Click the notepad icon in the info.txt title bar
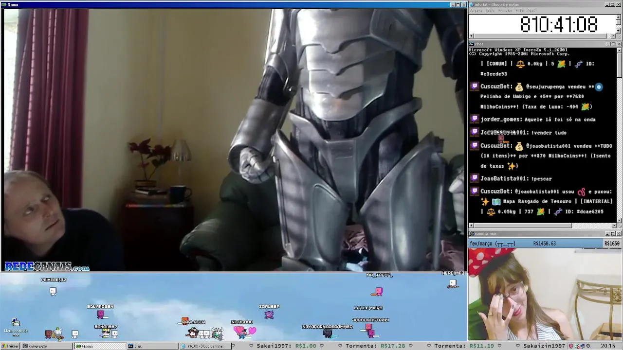 pyautogui.click(x=472, y=4)
